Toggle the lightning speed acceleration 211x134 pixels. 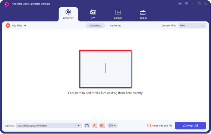tap(94, 126)
